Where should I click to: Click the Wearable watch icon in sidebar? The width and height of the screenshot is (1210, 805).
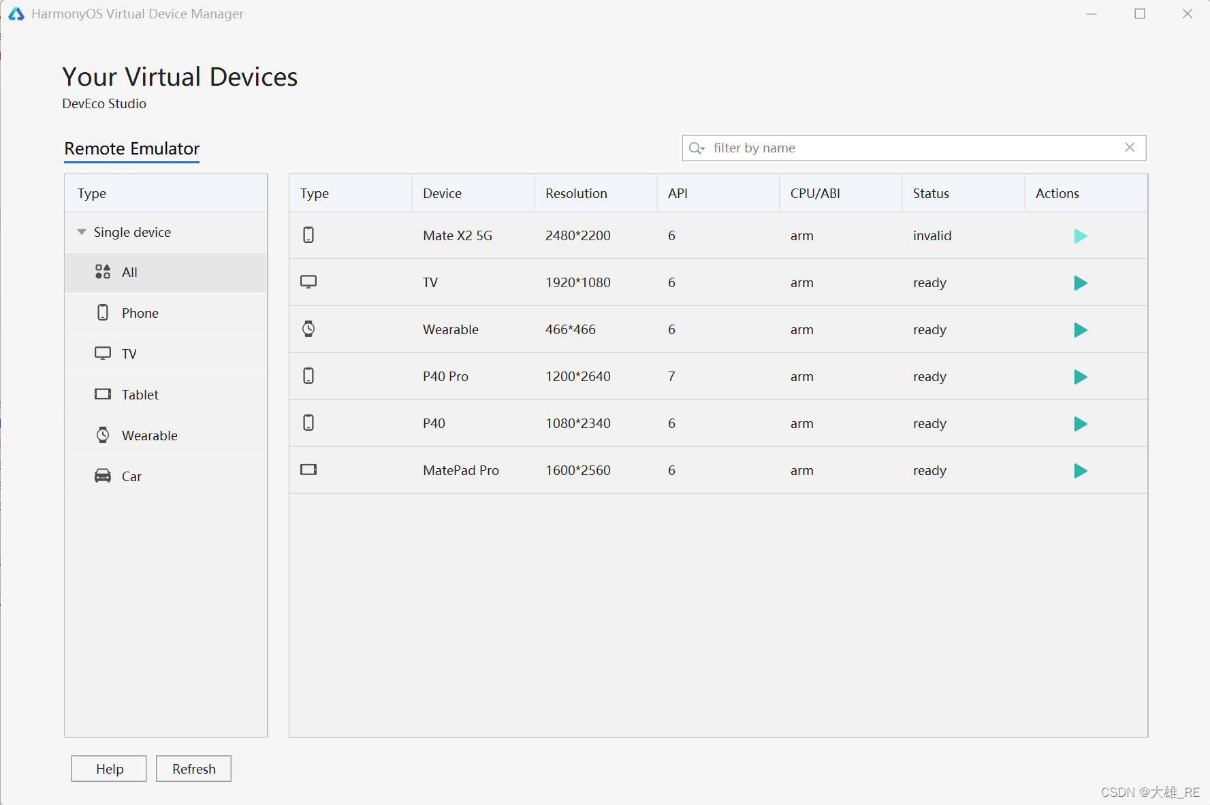click(103, 435)
